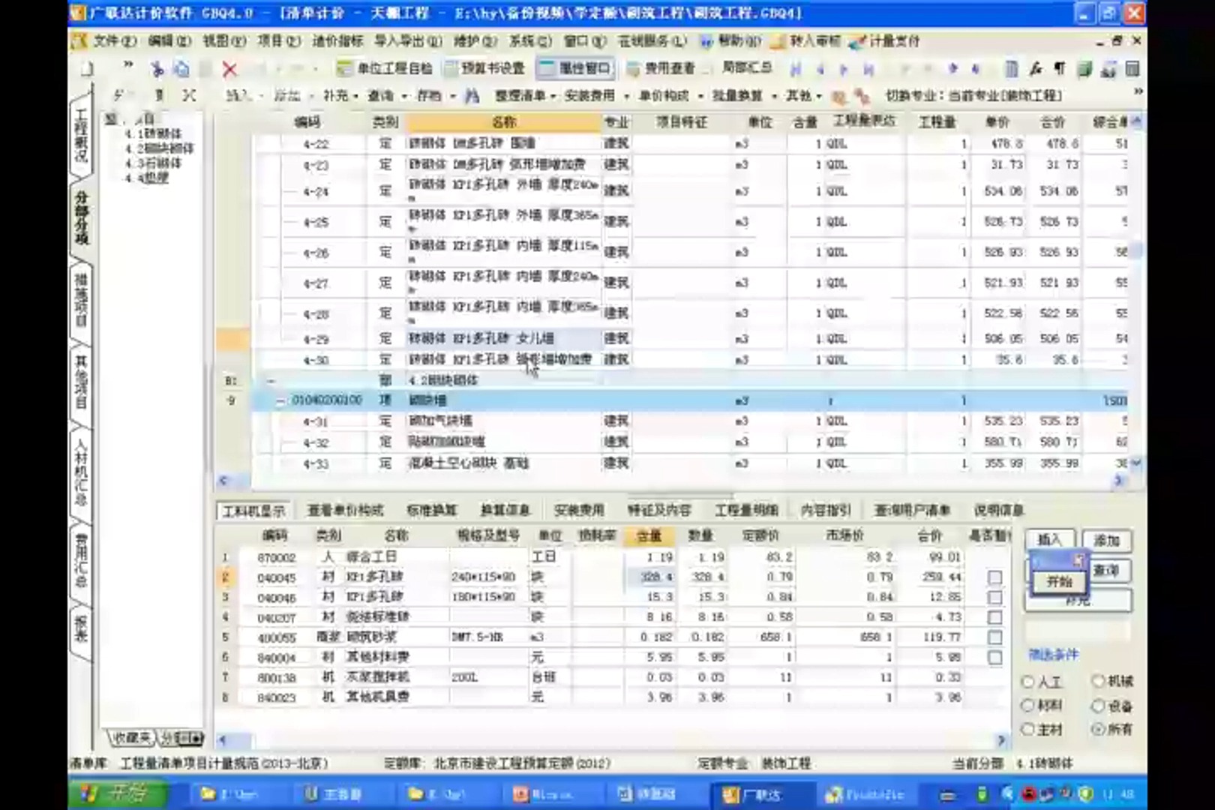Select the 材料 filter radio button
The width and height of the screenshot is (1215, 810).
[x=1028, y=706]
